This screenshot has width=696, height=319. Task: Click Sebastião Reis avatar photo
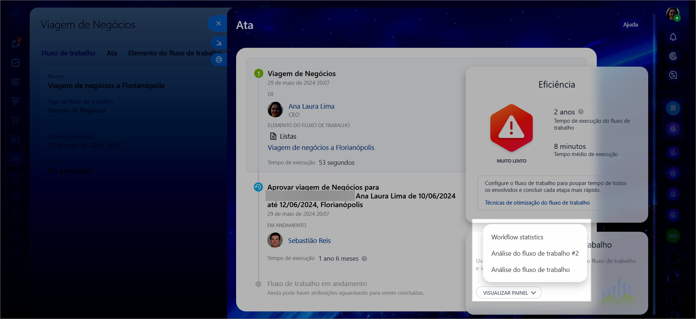(275, 240)
